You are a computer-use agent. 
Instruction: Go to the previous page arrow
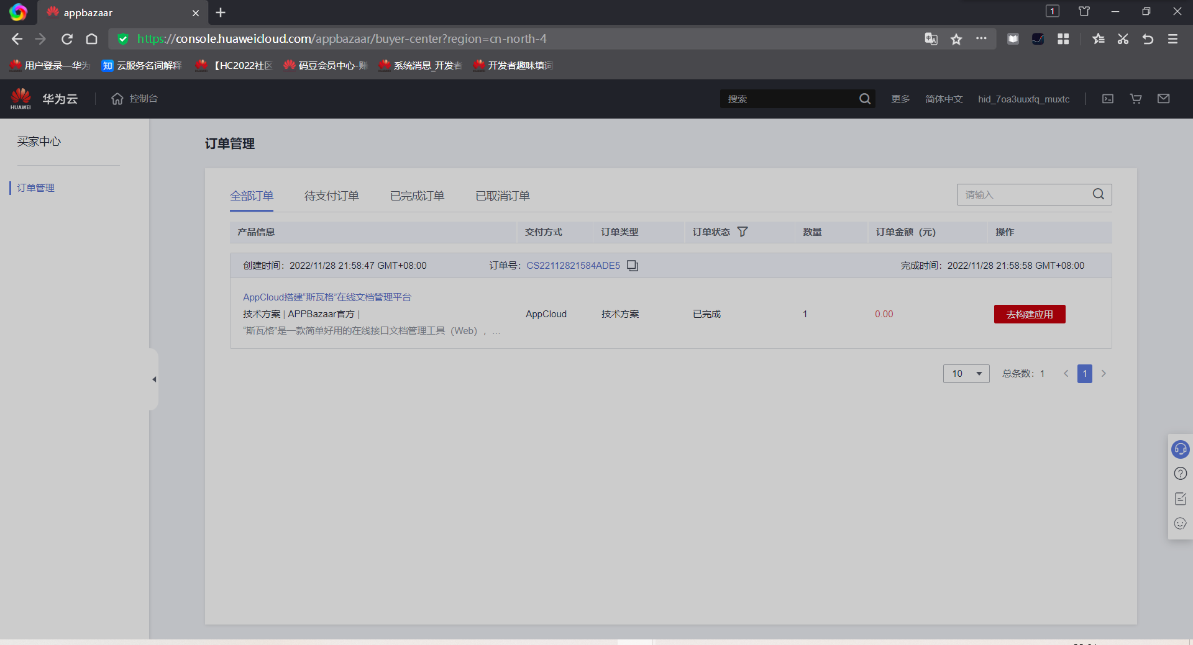(x=1066, y=374)
